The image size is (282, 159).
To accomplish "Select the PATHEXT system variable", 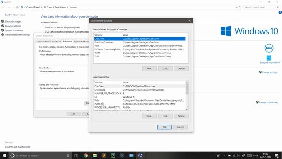I will (x=140, y=104).
